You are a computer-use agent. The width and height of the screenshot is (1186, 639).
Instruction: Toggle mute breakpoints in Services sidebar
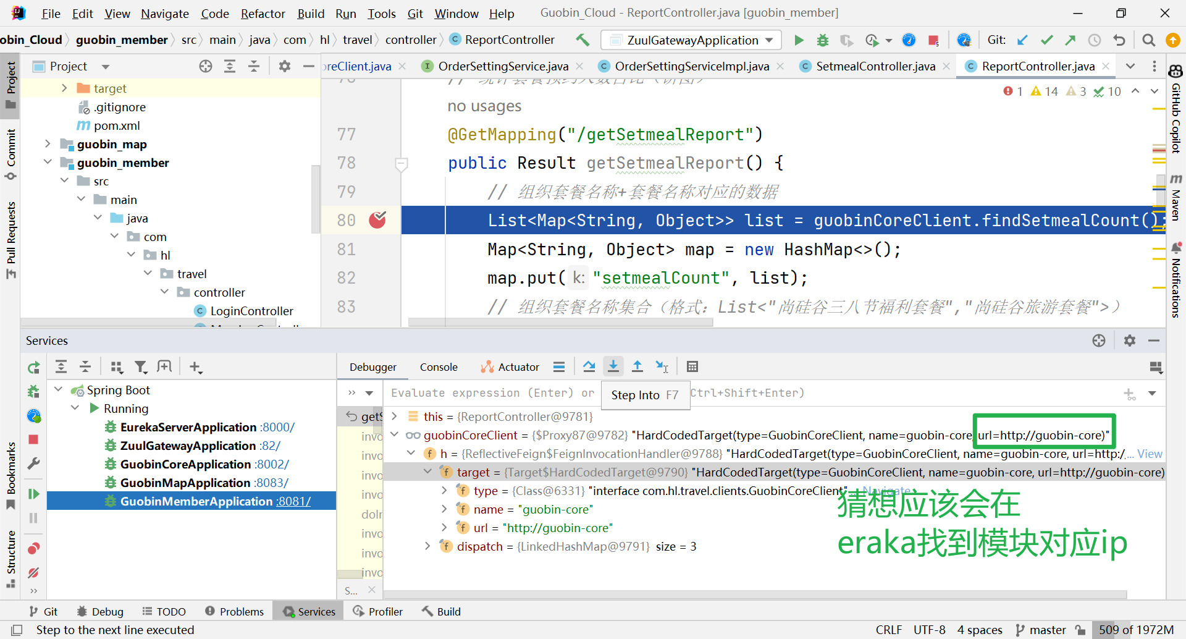click(x=33, y=572)
